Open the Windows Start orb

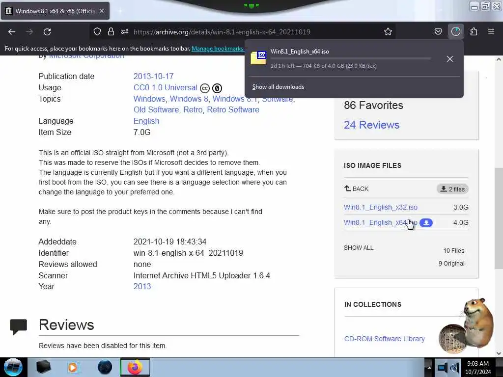point(13,367)
